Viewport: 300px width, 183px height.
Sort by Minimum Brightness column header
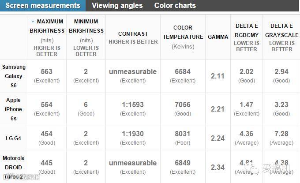tap(86, 26)
